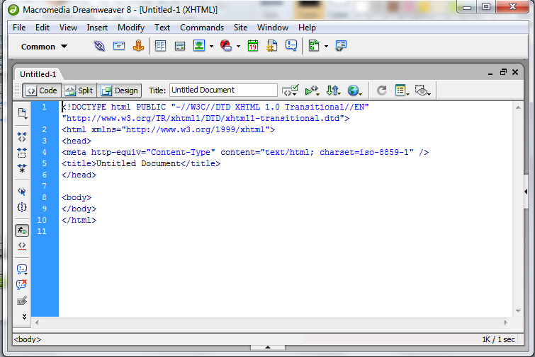Expand the side panel groups arrow
The image size is (535, 357).
pos(526,192)
